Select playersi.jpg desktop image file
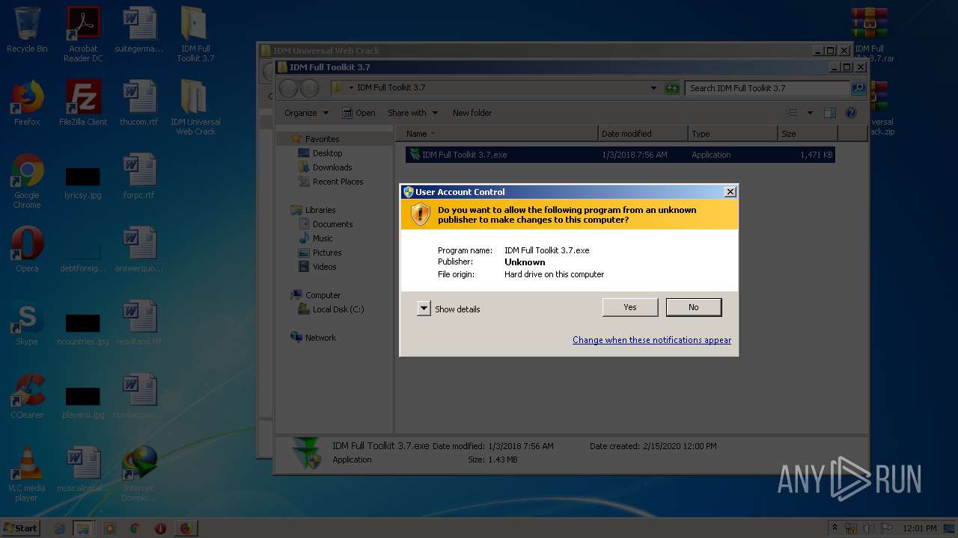The image size is (958, 538). pos(83,401)
